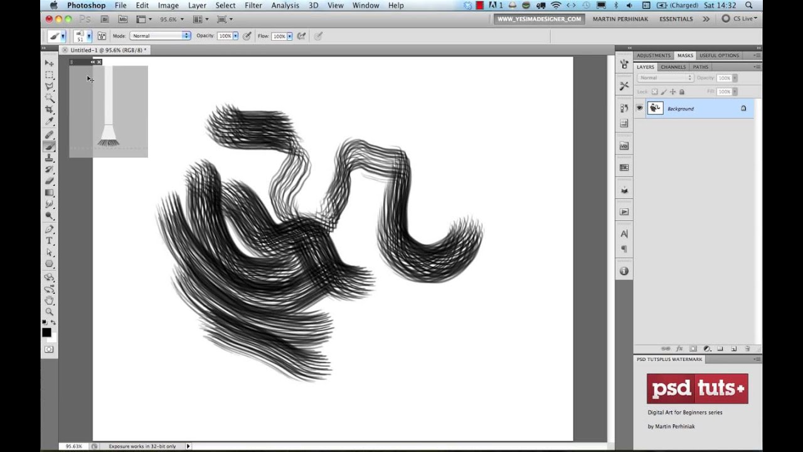Image resolution: width=803 pixels, height=452 pixels.
Task: Open the Layer menu
Action: tap(197, 5)
